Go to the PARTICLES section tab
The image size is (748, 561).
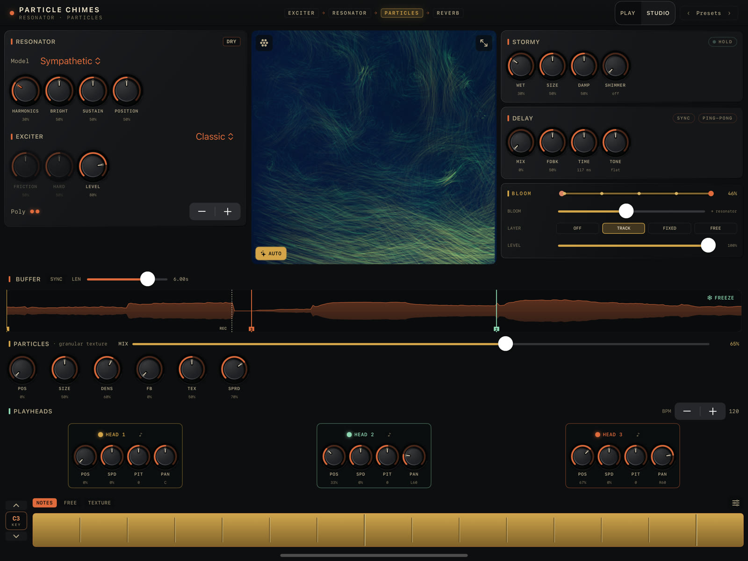coord(402,13)
